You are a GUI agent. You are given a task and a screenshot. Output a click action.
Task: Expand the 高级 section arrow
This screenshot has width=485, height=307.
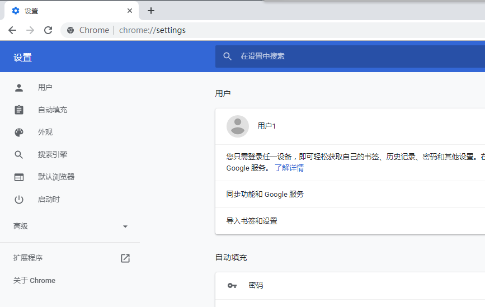click(x=125, y=226)
